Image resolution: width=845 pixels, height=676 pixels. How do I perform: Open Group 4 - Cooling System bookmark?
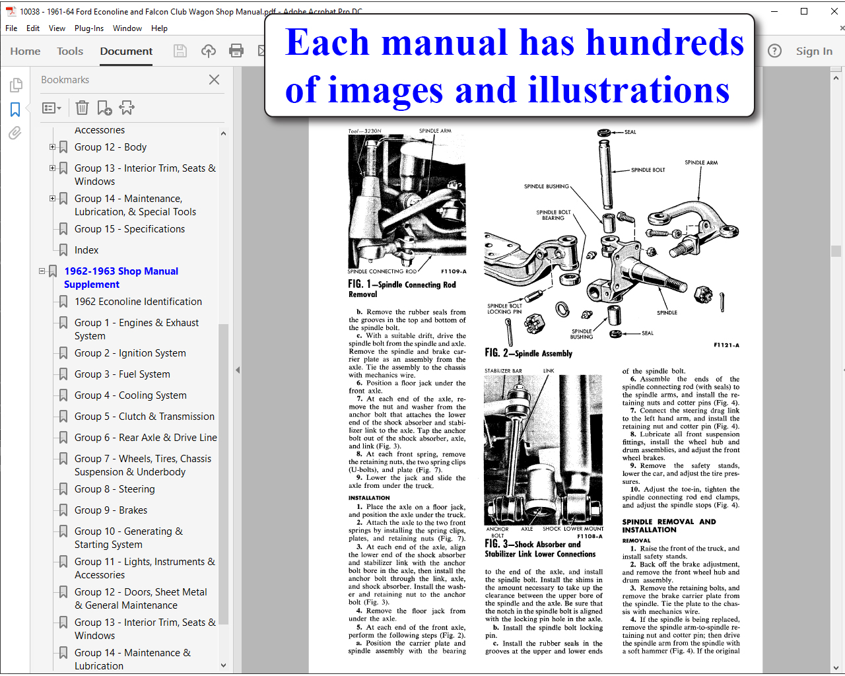tap(131, 395)
